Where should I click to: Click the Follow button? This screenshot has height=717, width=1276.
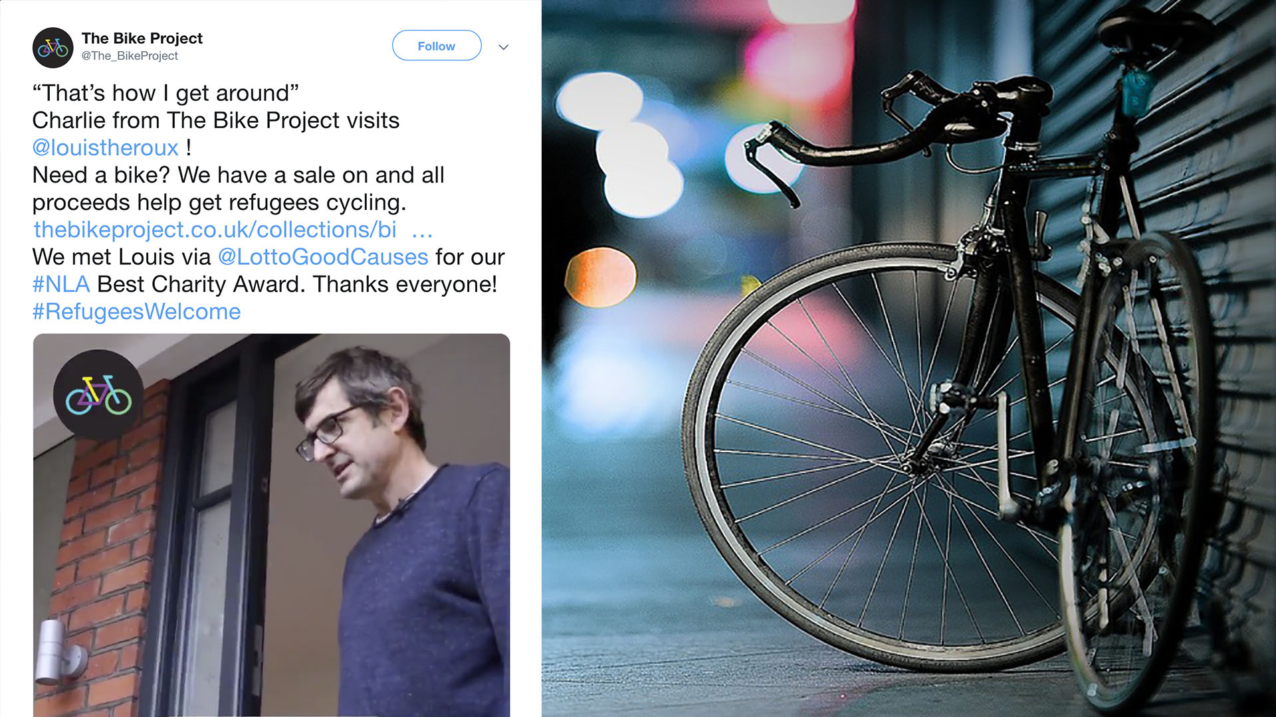point(437,46)
